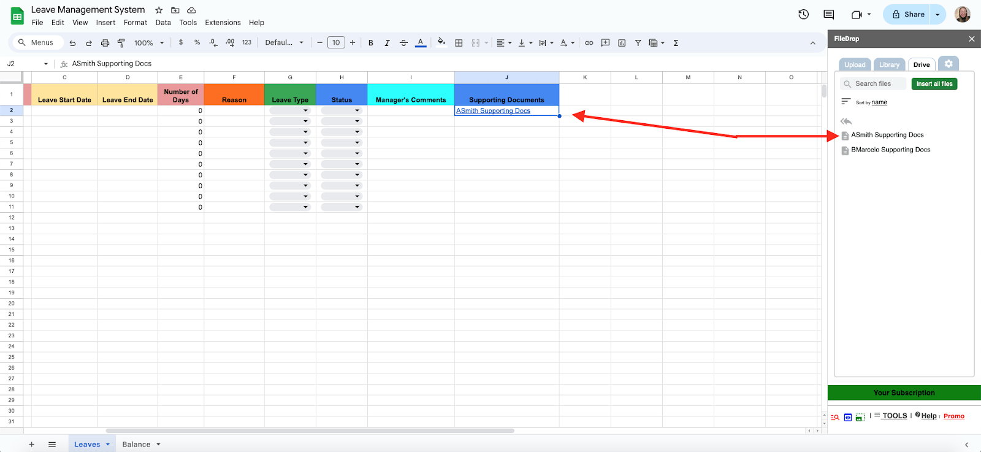This screenshot has height=452, width=981.
Task: Switch to the Balance sheet tab
Action: (141, 444)
